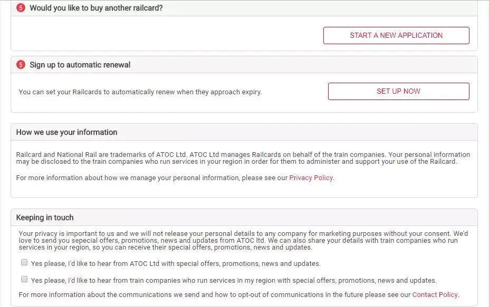This screenshot has width=489, height=307.
Task: Enable offers from train companies checkbox
Action: point(24,279)
